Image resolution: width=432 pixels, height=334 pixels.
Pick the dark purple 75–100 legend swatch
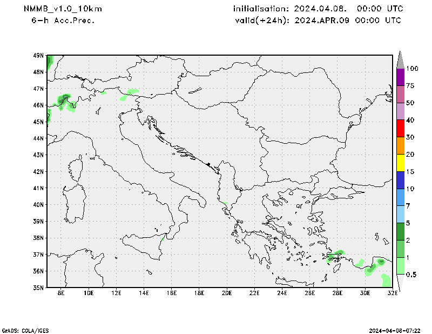click(x=400, y=77)
